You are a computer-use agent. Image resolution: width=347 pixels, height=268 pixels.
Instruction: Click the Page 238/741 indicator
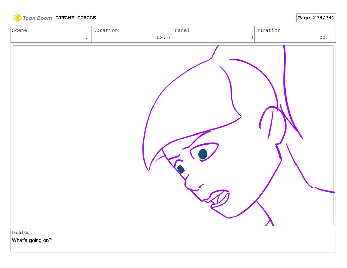(x=316, y=18)
